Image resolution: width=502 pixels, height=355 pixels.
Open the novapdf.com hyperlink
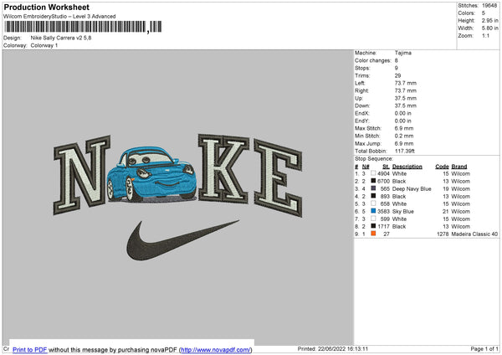point(216,349)
